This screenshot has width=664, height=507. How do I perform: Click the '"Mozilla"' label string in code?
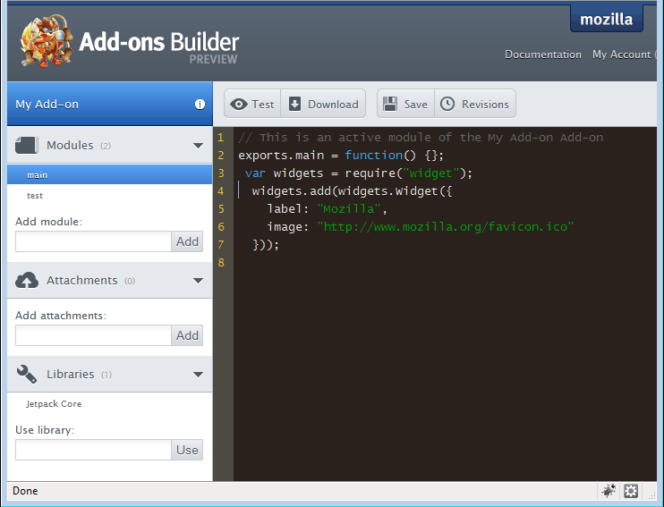point(348,208)
